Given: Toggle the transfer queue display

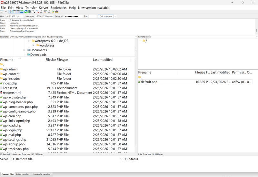Looking at the screenshot, I should [22, 12].
